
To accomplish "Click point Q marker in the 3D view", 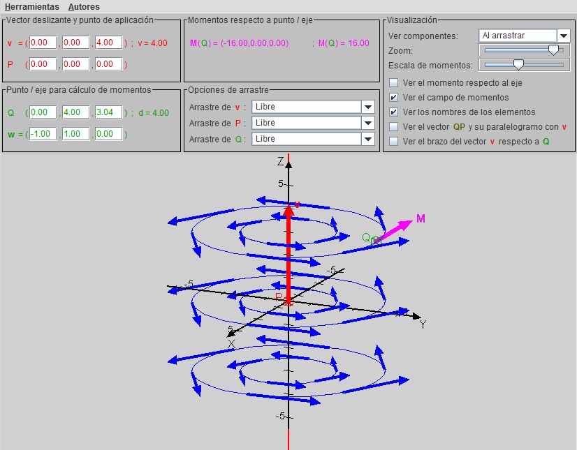I will [377, 240].
